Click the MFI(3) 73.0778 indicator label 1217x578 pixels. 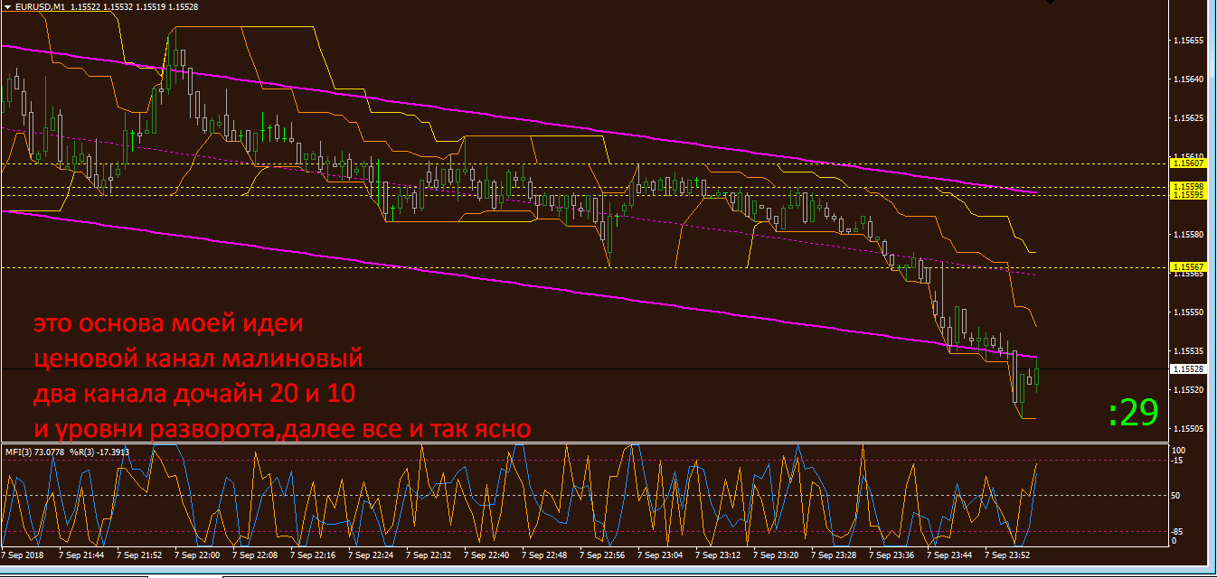pyautogui.click(x=35, y=452)
